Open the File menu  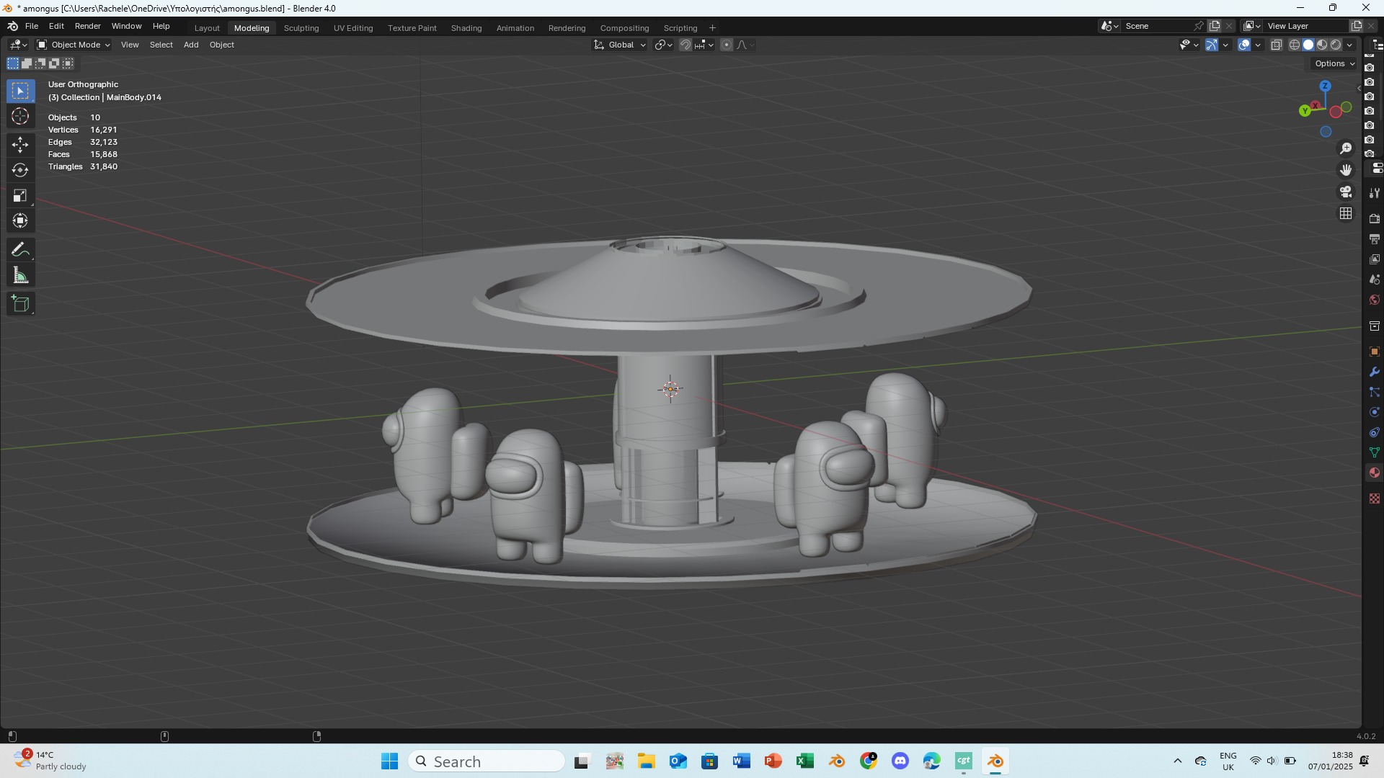click(x=32, y=26)
